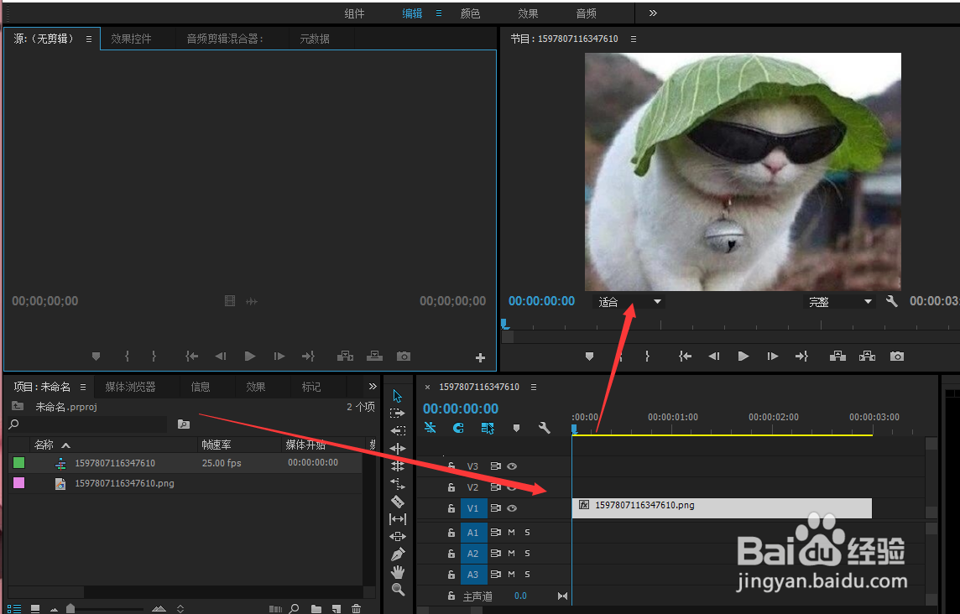
Task: Open 效果控件 tab
Action: (131, 39)
